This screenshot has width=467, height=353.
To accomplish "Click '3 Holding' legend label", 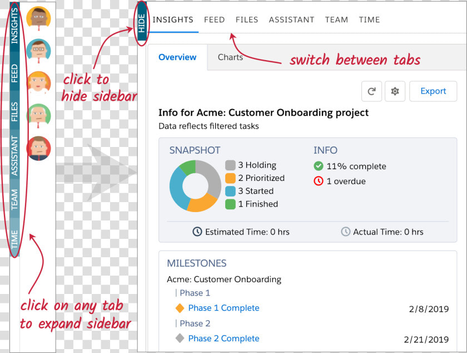I will [x=257, y=165].
